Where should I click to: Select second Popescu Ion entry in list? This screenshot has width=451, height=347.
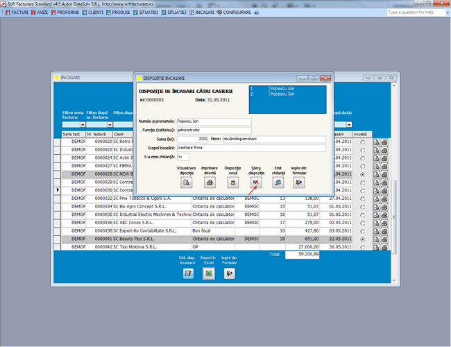[x=288, y=94]
